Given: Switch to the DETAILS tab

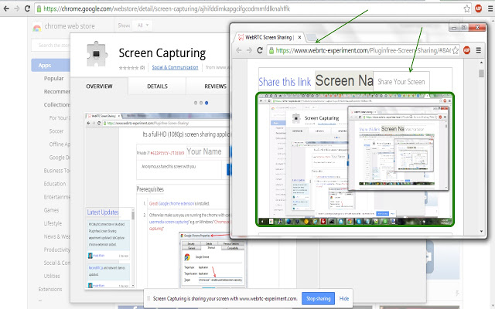Looking at the screenshot, I should [157, 87].
